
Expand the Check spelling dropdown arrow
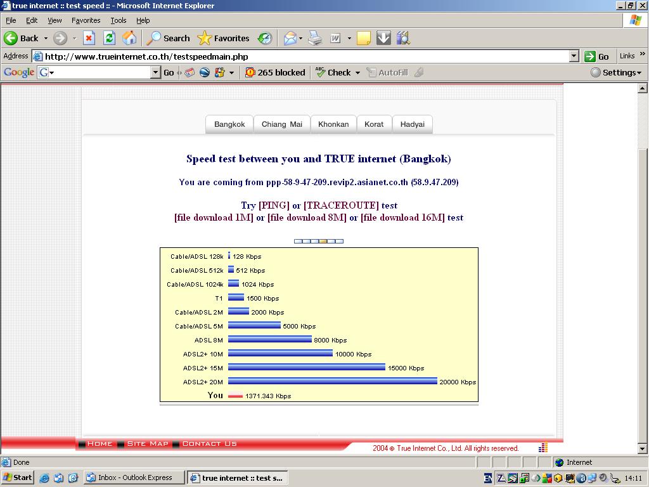(x=357, y=73)
